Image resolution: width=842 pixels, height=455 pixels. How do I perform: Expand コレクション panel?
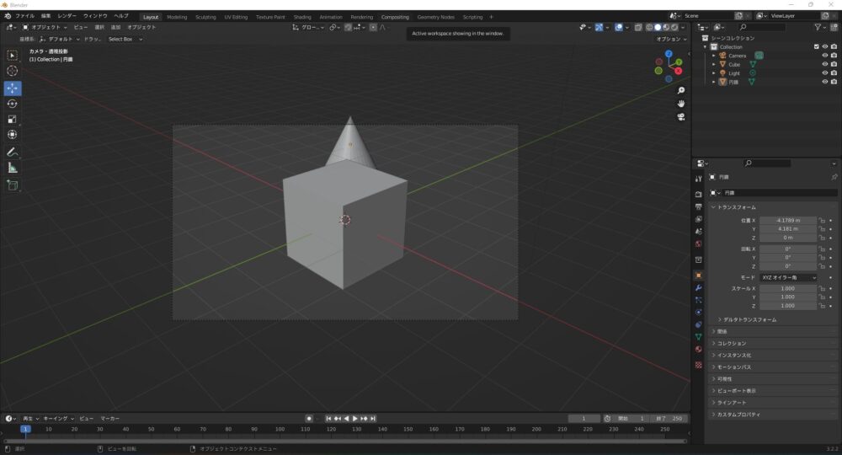pyautogui.click(x=773, y=343)
